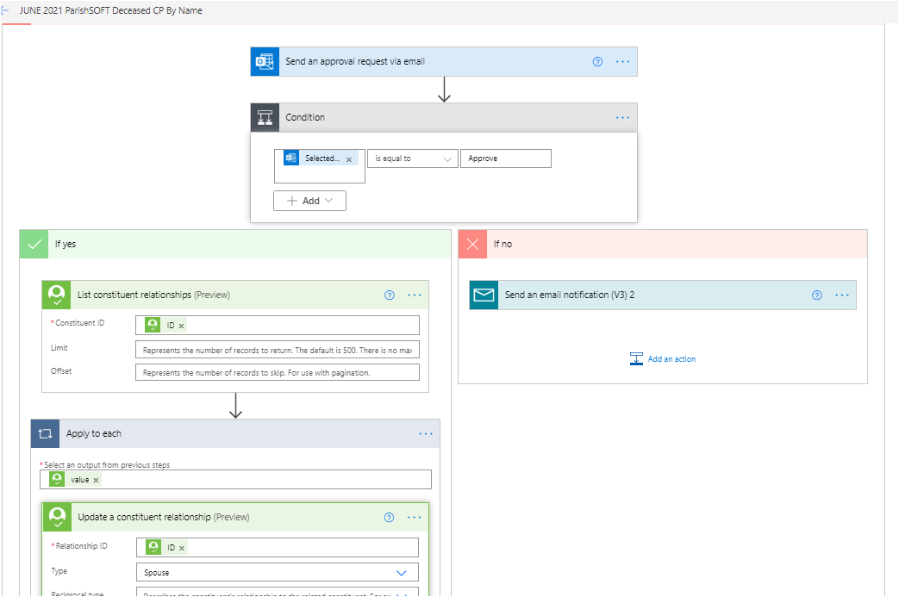Click the Limit input field
This screenshot has height=597, width=899.
pos(278,350)
